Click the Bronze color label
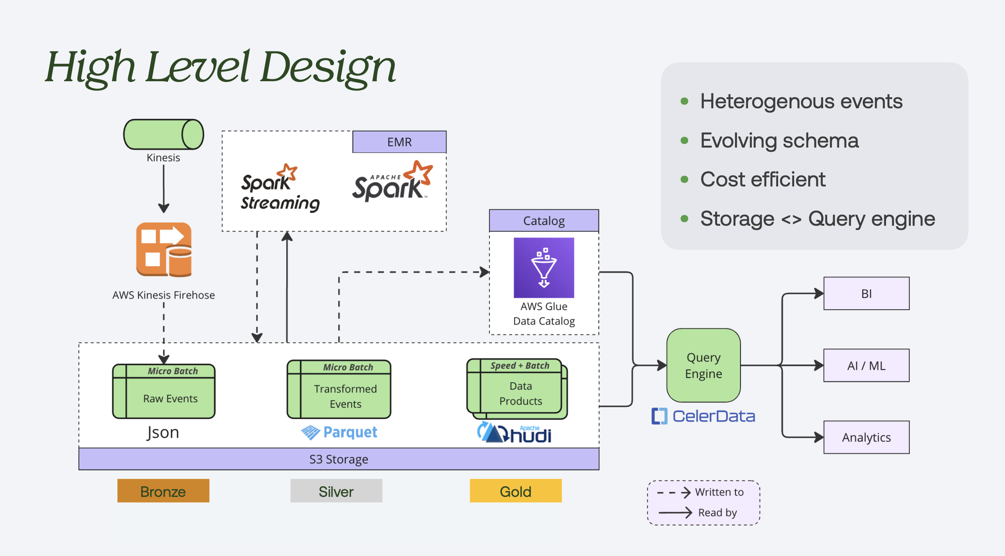The height and width of the screenshot is (556, 1005). click(163, 491)
